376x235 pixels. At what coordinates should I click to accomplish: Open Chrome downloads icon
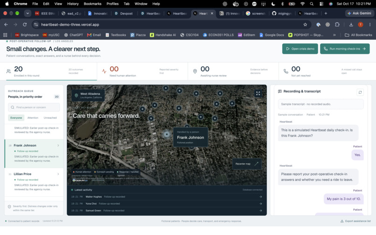pyautogui.click(x=351, y=24)
